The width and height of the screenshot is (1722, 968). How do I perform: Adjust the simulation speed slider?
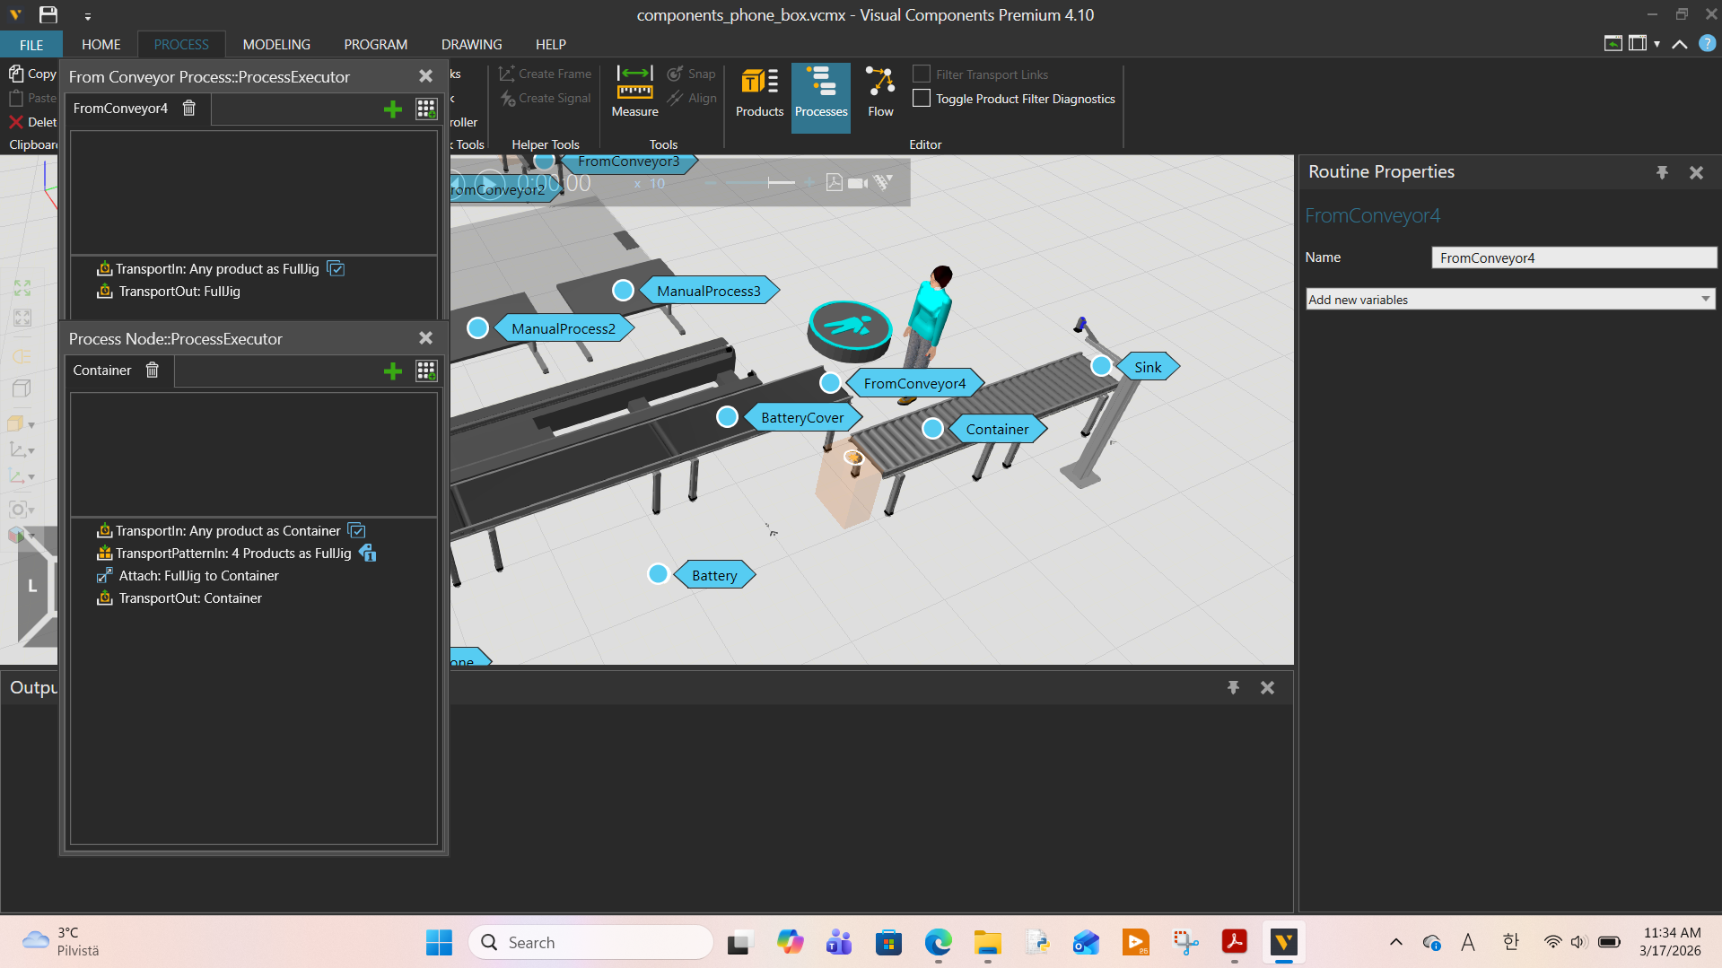coord(769,183)
